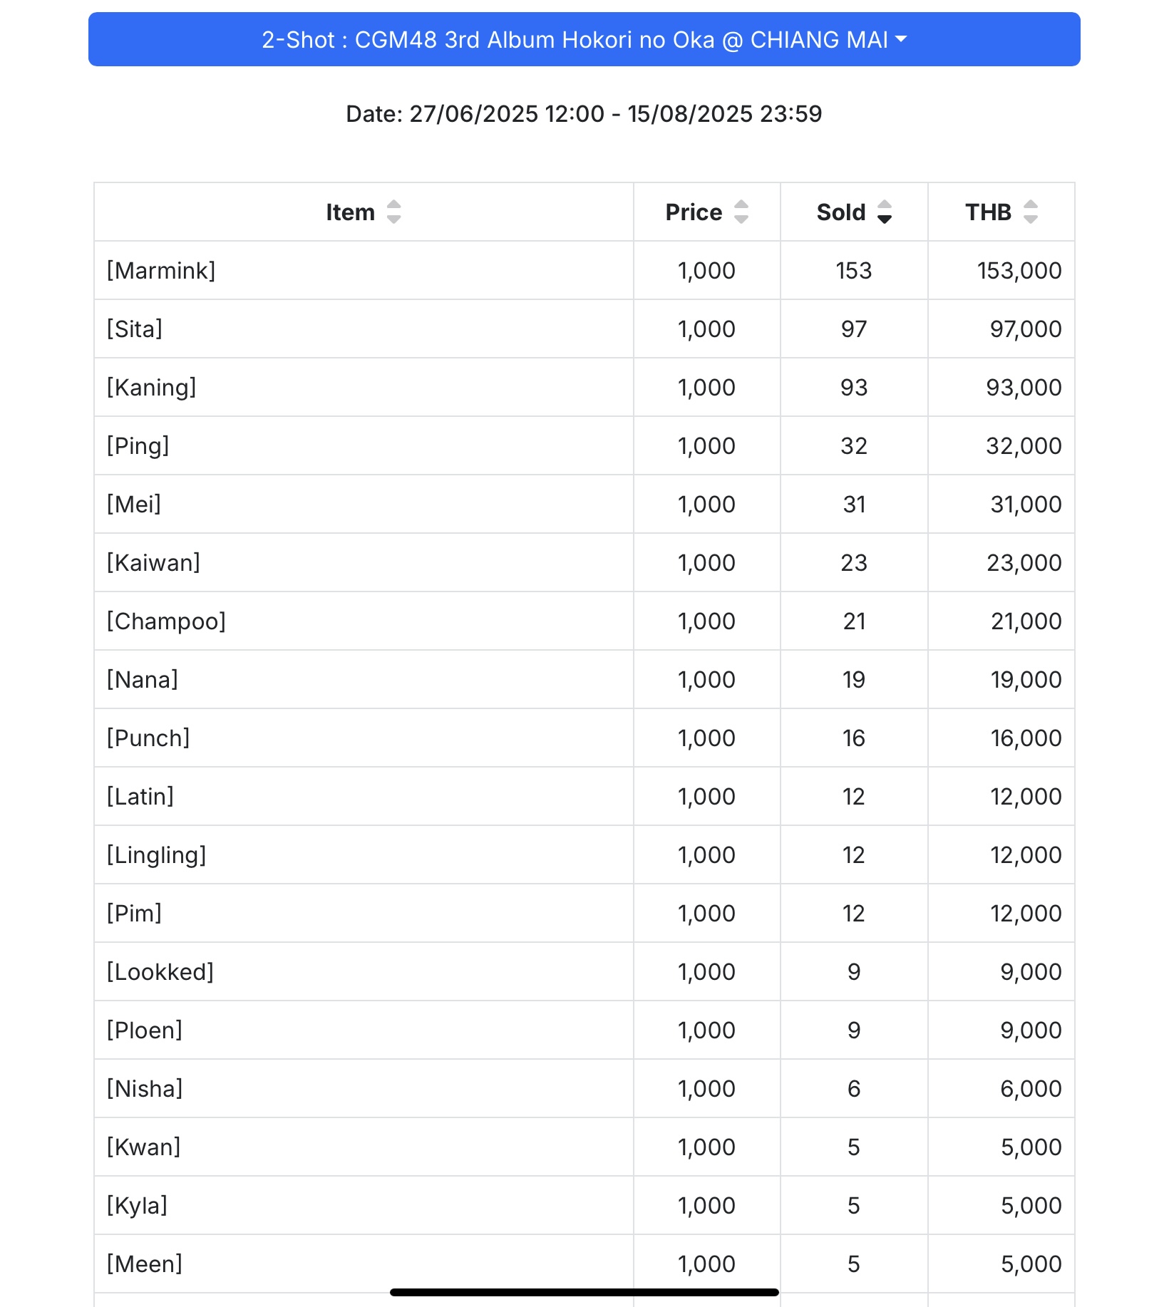This screenshot has height=1307, width=1169.
Task: Click the [Ping] item entry
Action: [x=364, y=446]
